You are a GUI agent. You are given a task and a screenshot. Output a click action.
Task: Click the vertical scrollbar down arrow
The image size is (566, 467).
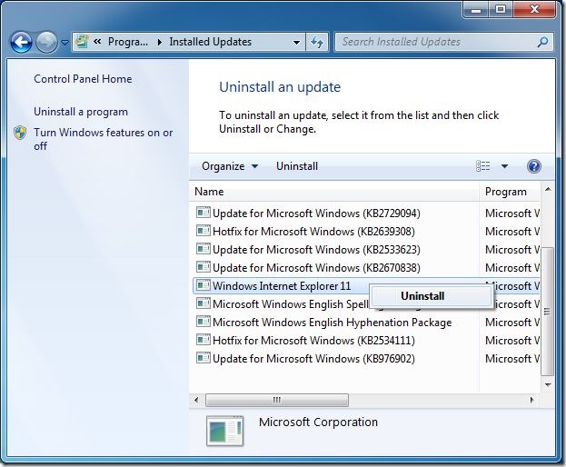(x=548, y=384)
